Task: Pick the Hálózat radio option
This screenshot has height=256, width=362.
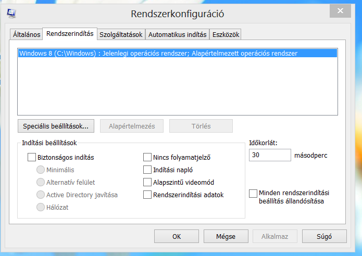Action: pos(41,207)
